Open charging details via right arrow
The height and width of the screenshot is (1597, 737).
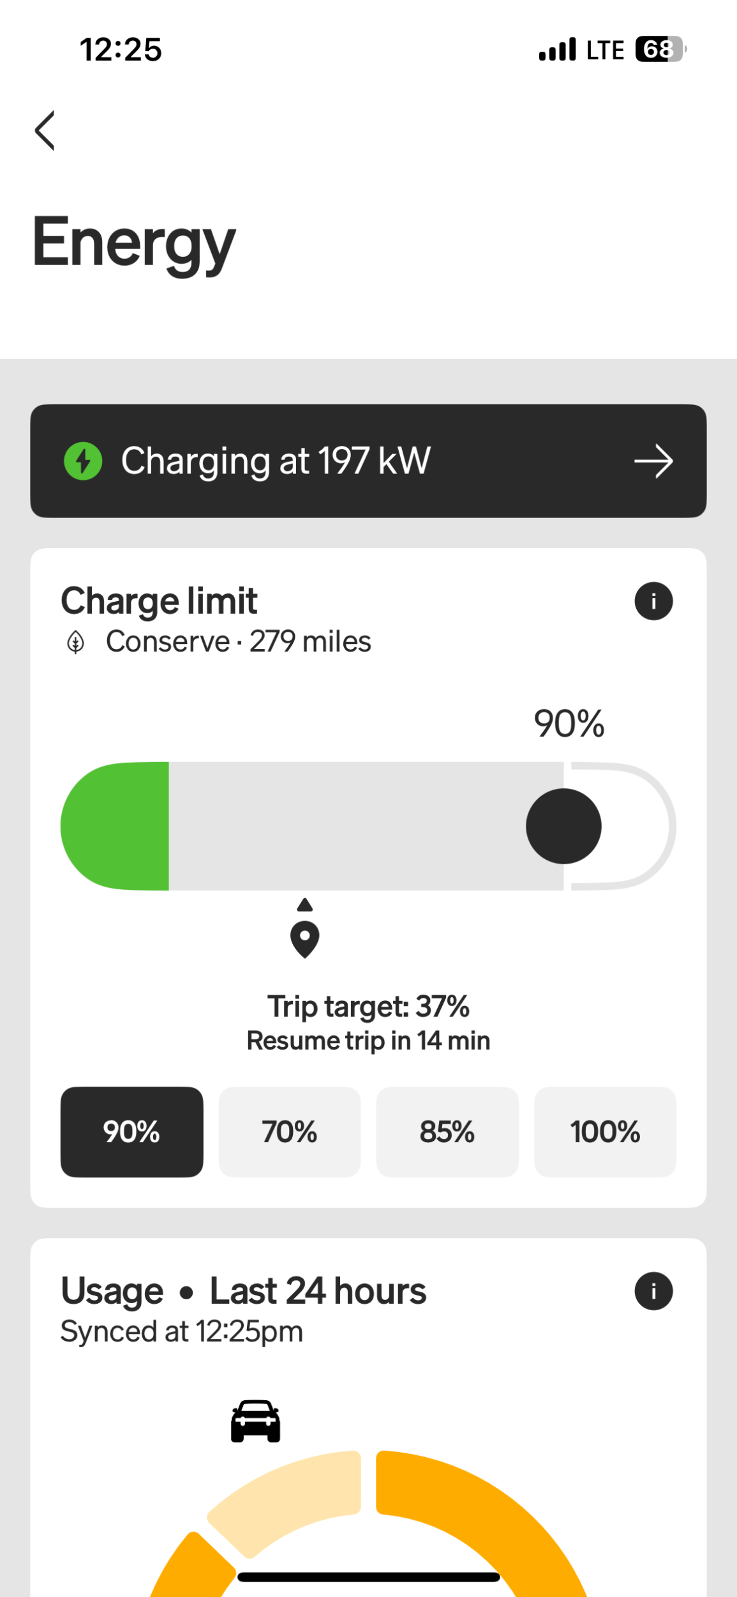[x=653, y=461]
